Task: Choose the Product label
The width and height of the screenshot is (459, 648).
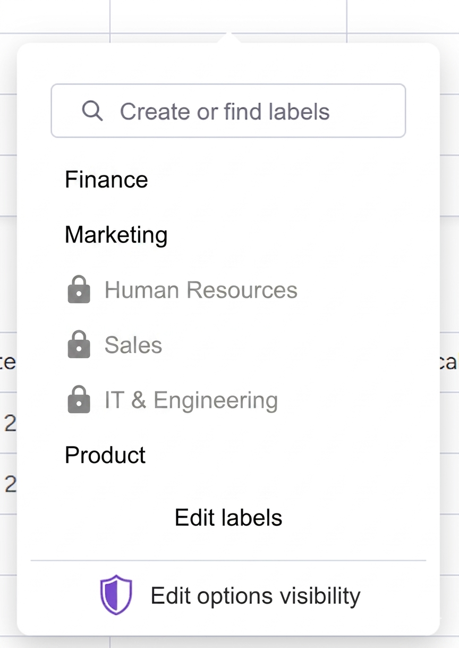Action: pos(105,455)
